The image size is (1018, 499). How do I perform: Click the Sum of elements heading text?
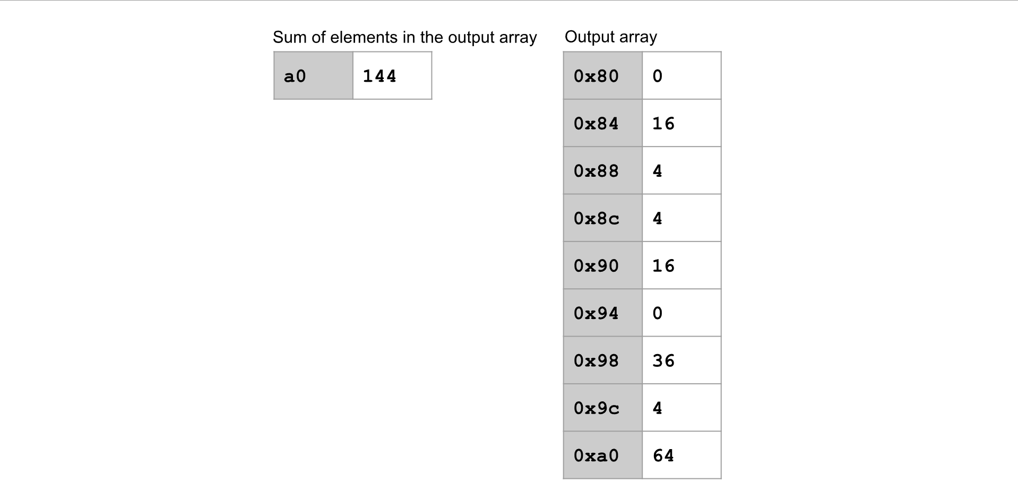405,37
